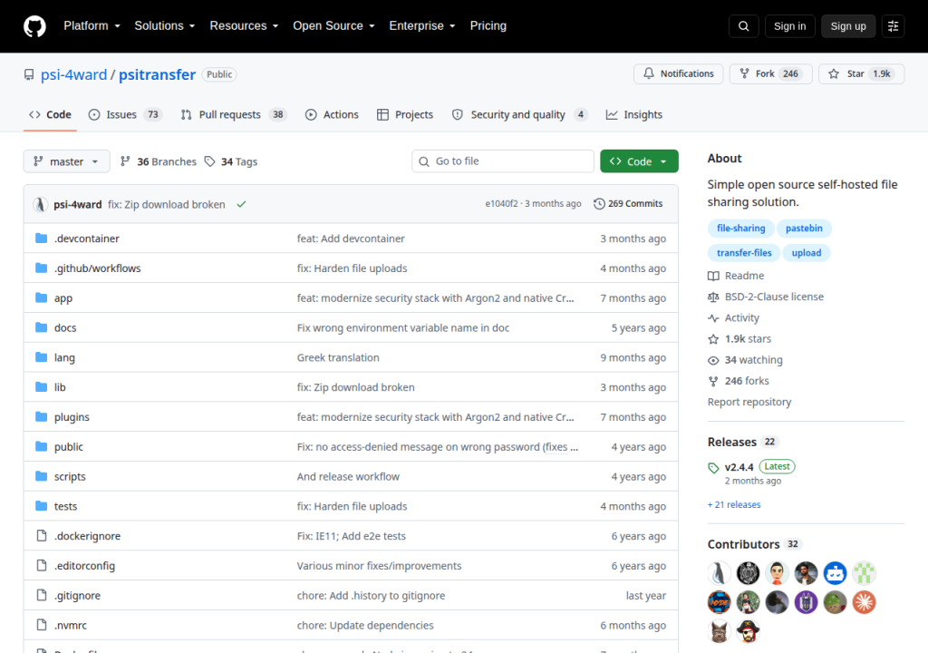
Task: Open appearance settings icon in the header
Action: point(893,26)
